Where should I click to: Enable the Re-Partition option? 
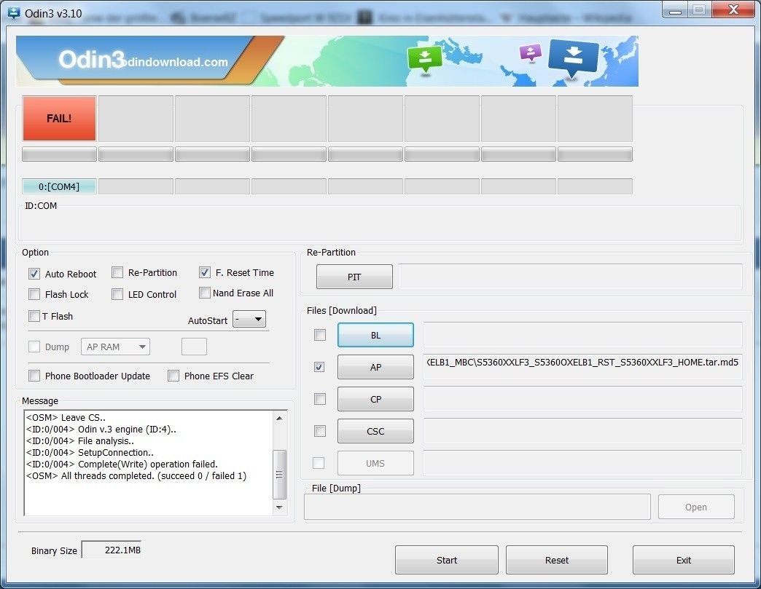[x=117, y=272]
